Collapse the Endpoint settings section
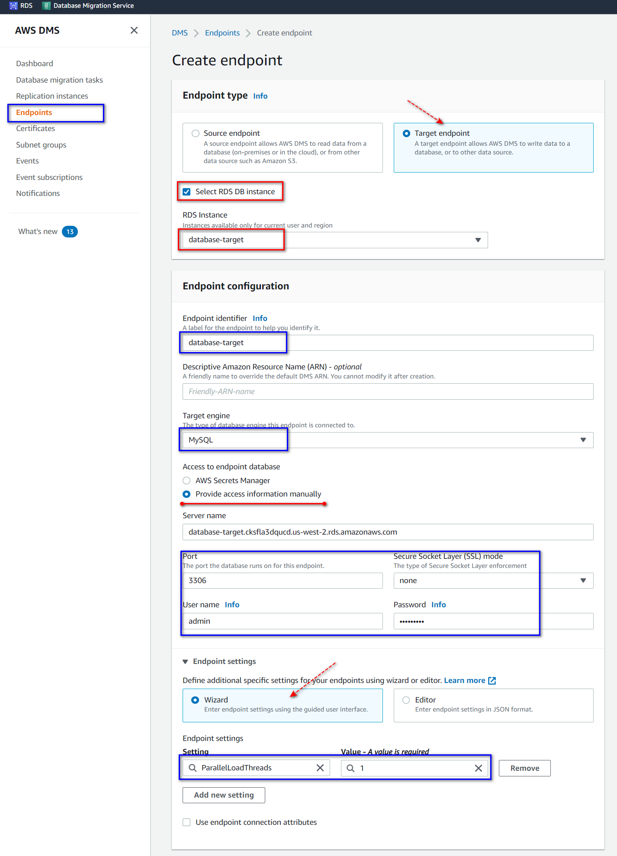This screenshot has width=617, height=856. tap(185, 661)
